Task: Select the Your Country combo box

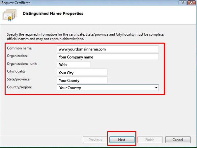Action: (108, 88)
